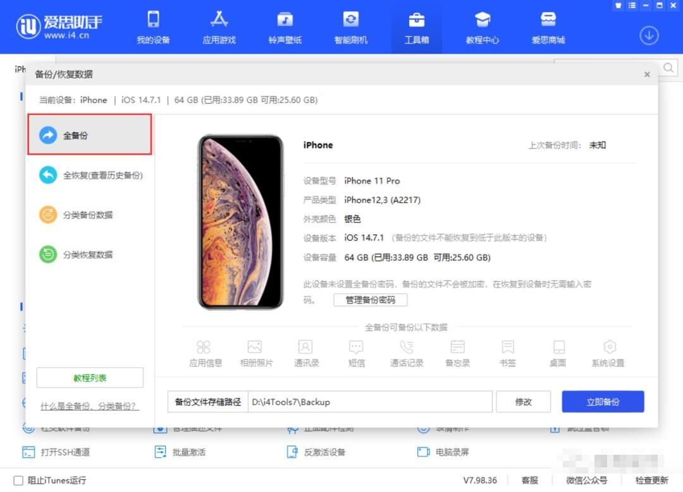Click the backup path input field
The width and height of the screenshot is (683, 492).
click(x=370, y=401)
